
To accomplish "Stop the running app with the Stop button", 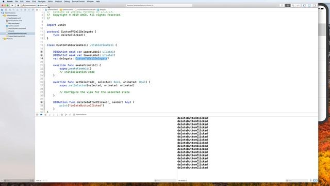I will (x=18, y=5).
